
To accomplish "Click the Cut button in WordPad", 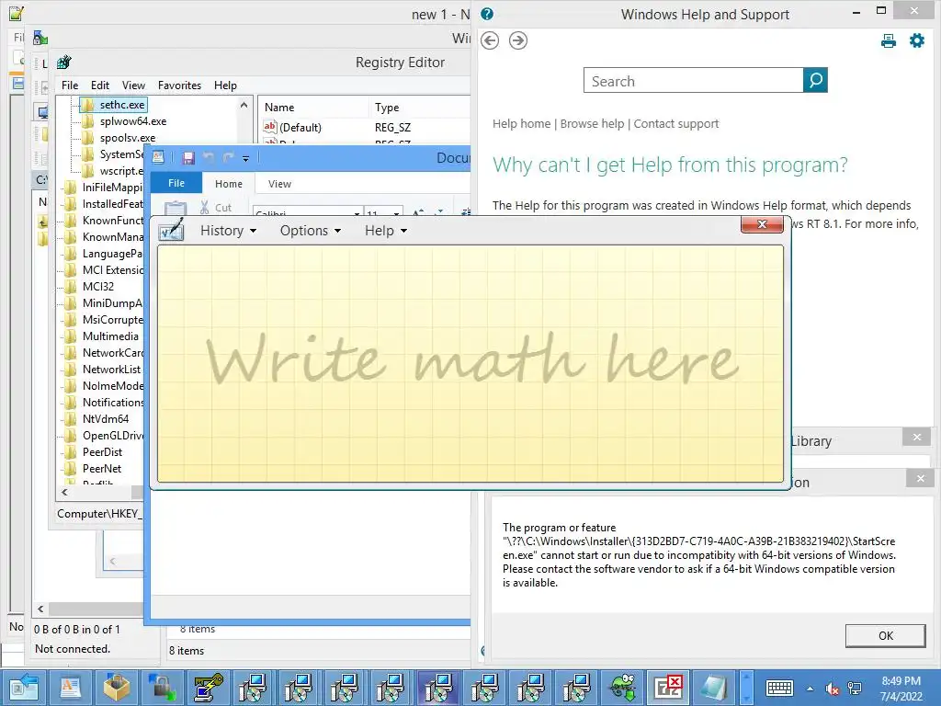I will click(x=216, y=208).
